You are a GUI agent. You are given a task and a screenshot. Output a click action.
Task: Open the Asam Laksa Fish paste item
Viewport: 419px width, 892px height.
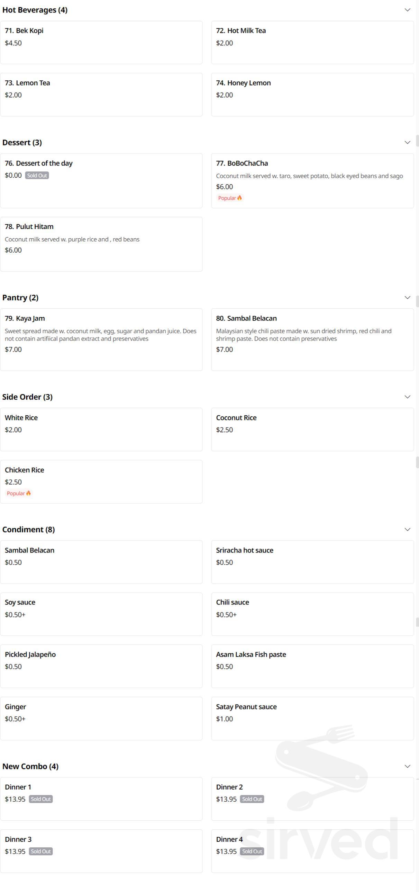point(312,666)
